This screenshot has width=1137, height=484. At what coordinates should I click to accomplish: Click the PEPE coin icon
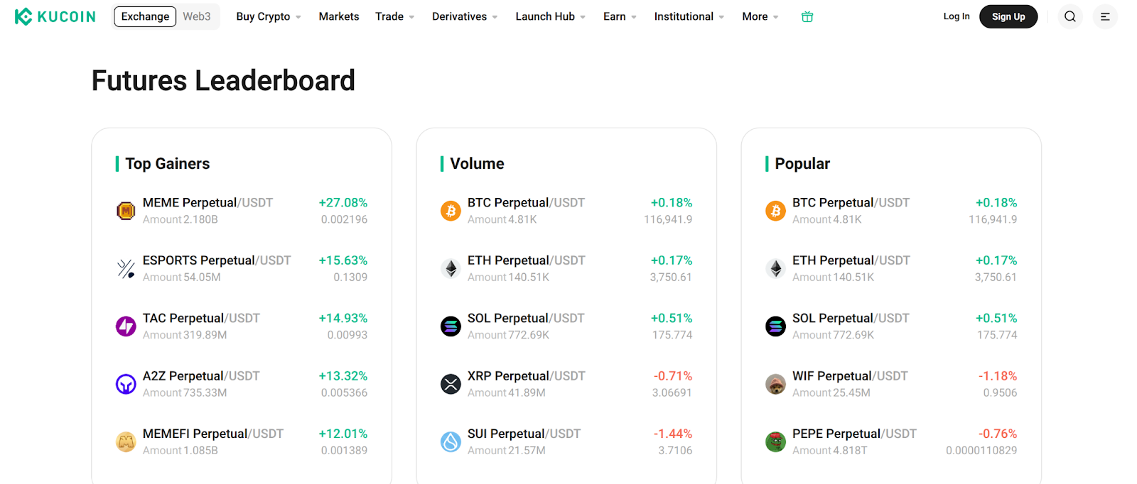click(775, 441)
